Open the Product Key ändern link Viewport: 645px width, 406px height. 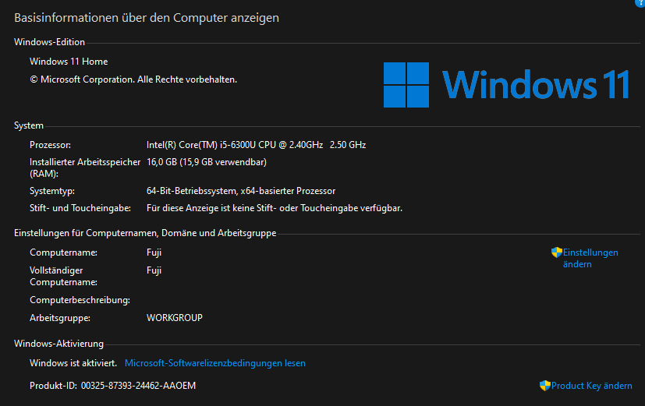point(591,386)
